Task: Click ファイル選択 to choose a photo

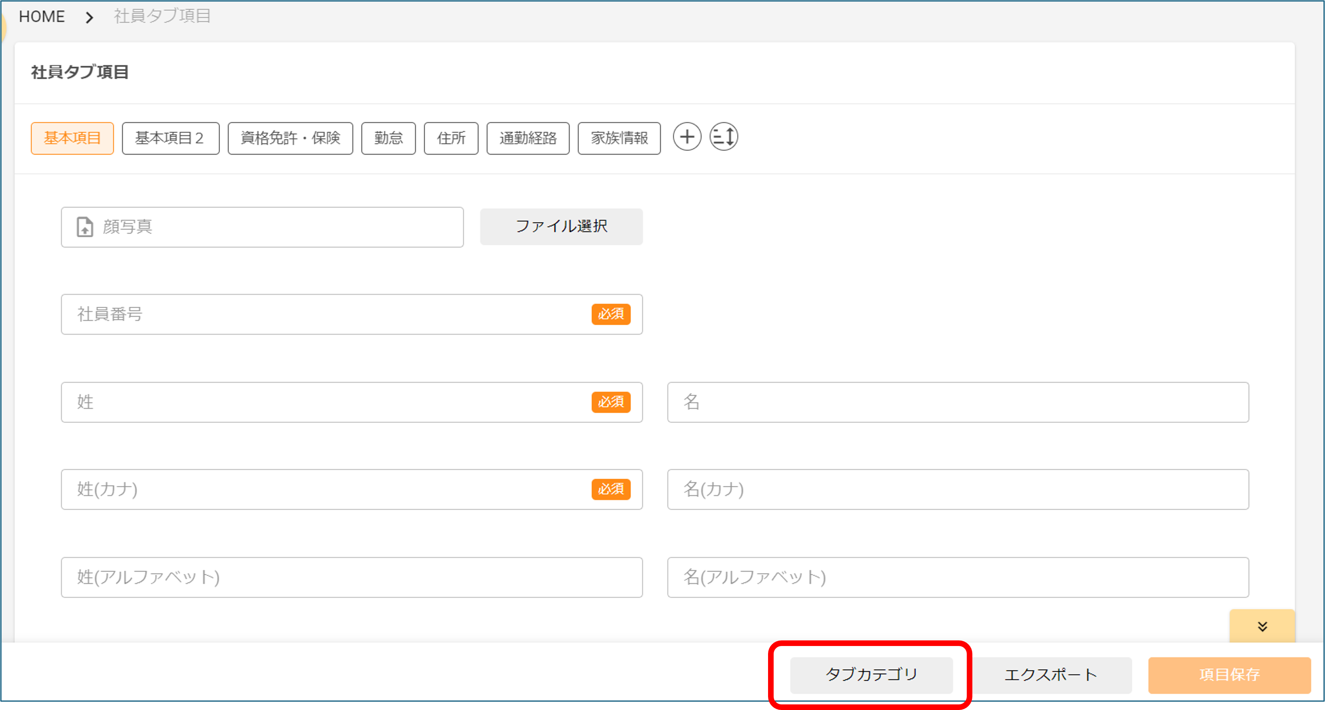Action: 561,226
